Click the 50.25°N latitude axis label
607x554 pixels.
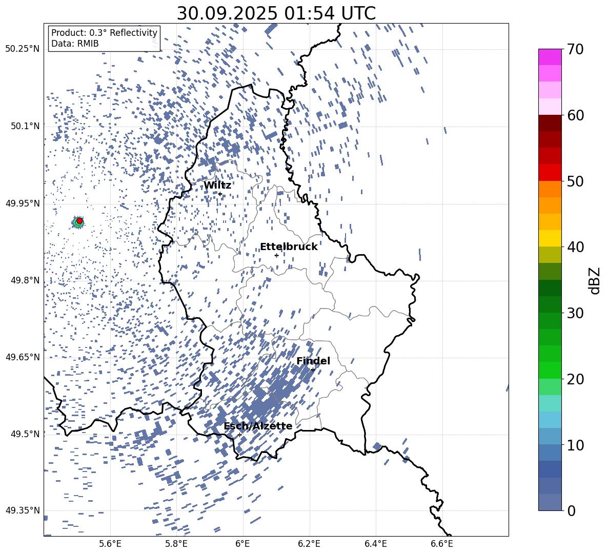(22, 49)
